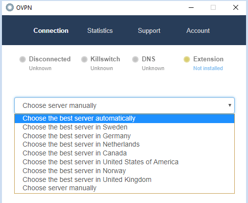This screenshot has width=248, height=203.
Task: Select best server in Germany option
Action: point(124,136)
